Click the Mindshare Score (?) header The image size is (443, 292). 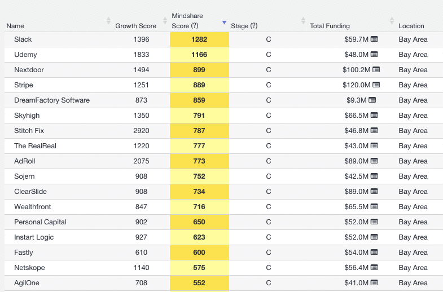[x=187, y=21]
